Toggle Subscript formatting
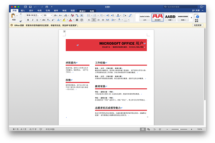The height and width of the screenshot is (143, 215). pyautogui.click(x=48, y=20)
